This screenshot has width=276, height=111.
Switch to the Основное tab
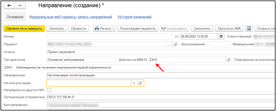(x=15, y=17)
